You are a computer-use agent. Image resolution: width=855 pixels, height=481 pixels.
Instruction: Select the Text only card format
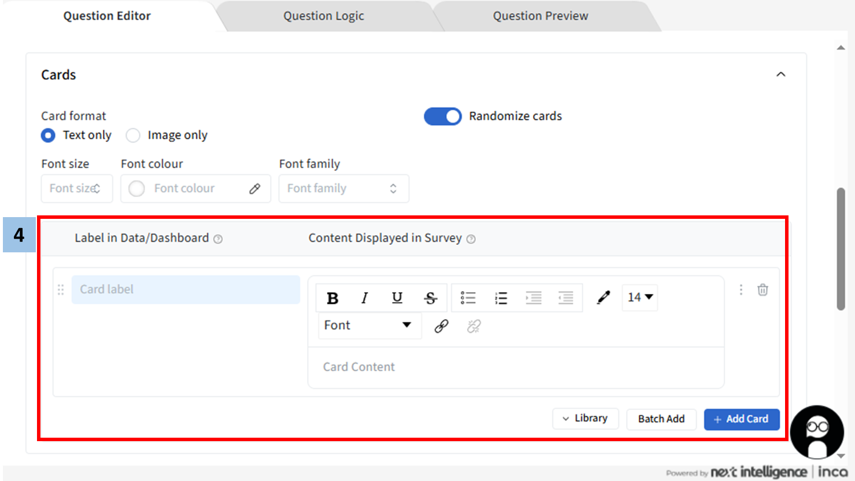49,135
